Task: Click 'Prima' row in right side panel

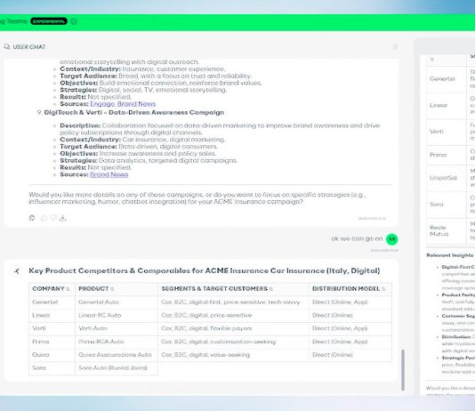Action: (451, 155)
